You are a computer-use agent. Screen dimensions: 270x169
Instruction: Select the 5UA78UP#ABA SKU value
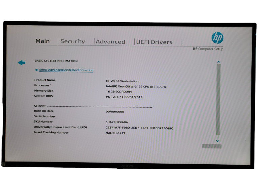click(117, 122)
